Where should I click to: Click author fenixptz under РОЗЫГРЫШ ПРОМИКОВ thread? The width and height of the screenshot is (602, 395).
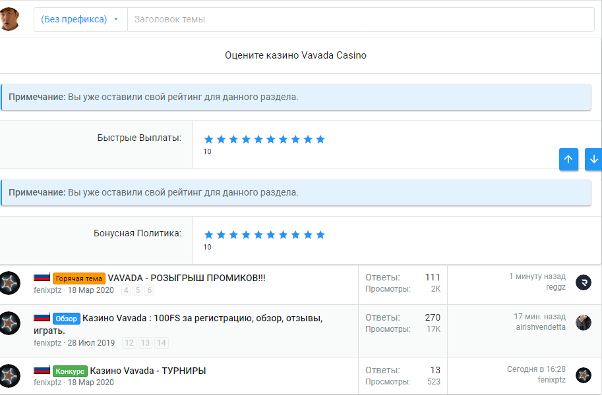[47, 290]
